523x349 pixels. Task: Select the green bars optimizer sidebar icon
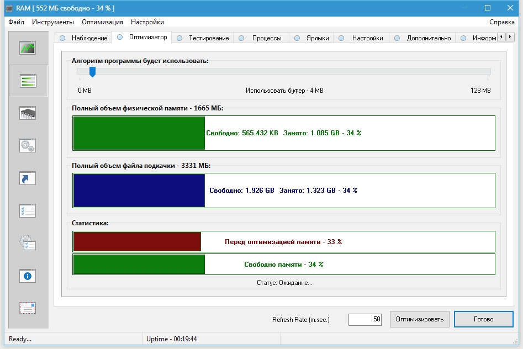pyautogui.click(x=28, y=81)
